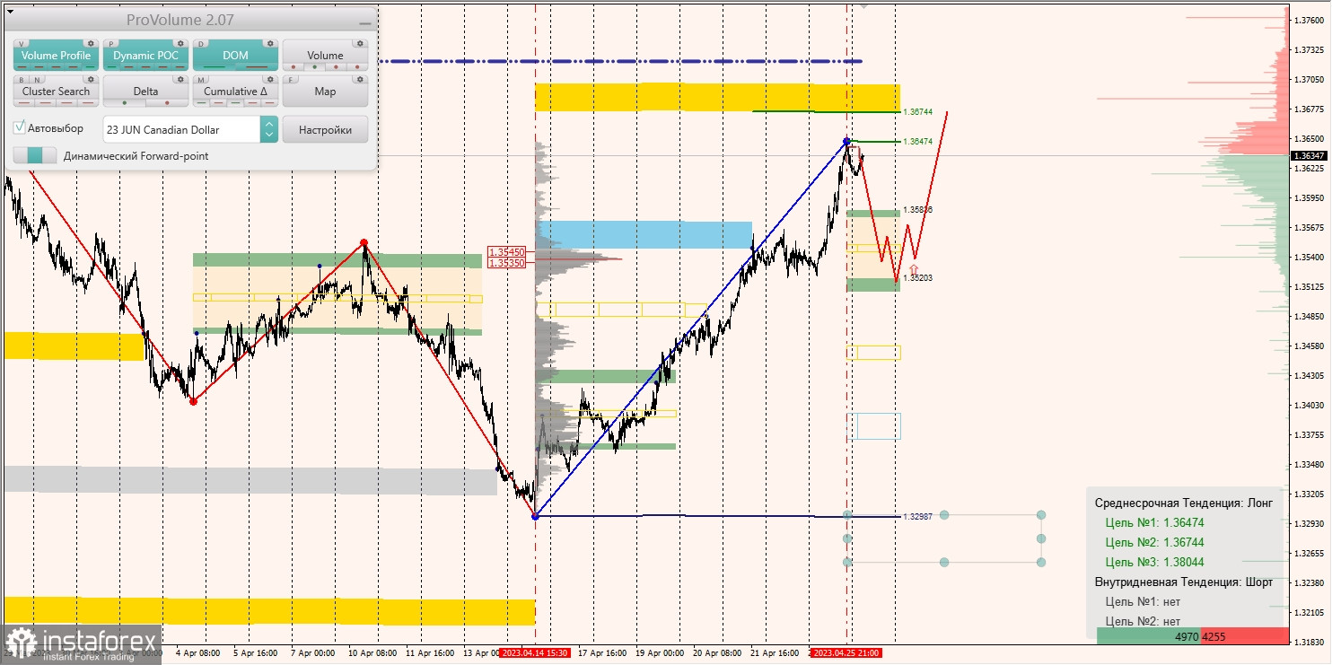Minimize the ProVolume 2.07 panel

point(364,23)
